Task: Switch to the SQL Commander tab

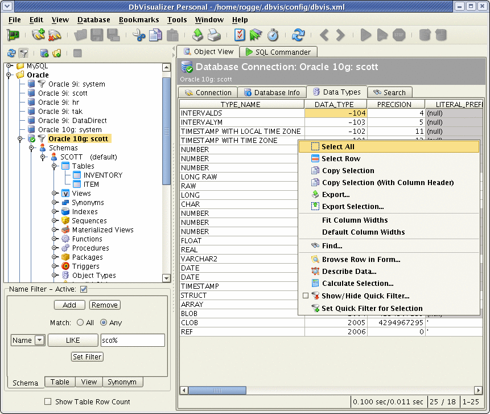Action: (x=278, y=52)
